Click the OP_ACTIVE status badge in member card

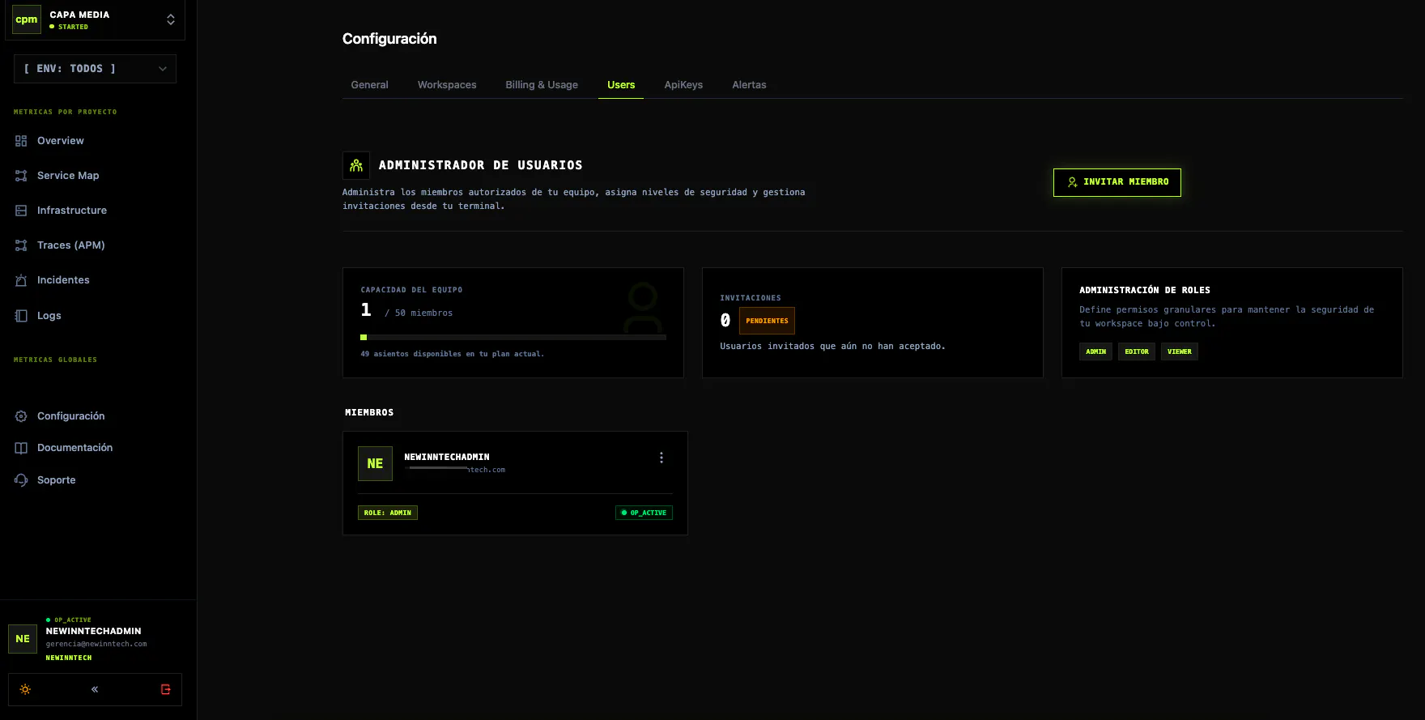tap(644, 513)
